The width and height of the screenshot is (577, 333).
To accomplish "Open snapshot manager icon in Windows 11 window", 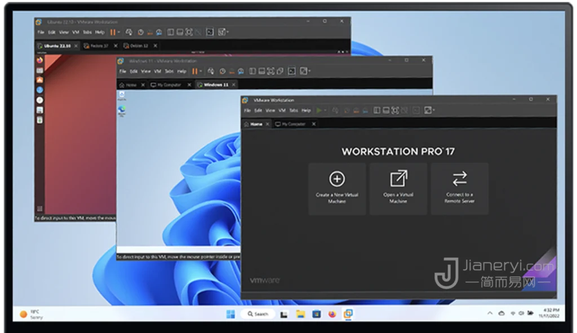I will (x=241, y=72).
